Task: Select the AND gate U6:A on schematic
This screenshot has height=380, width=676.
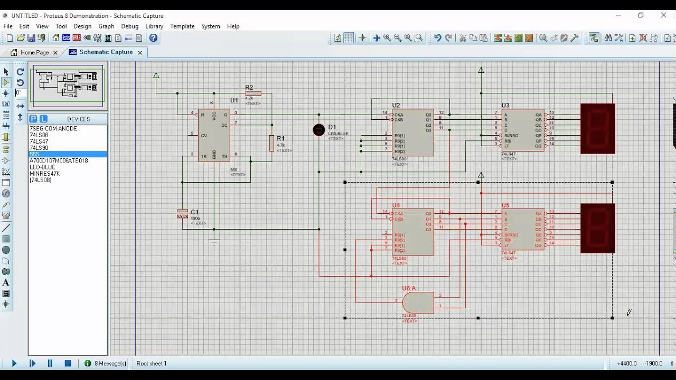Action: click(x=418, y=302)
